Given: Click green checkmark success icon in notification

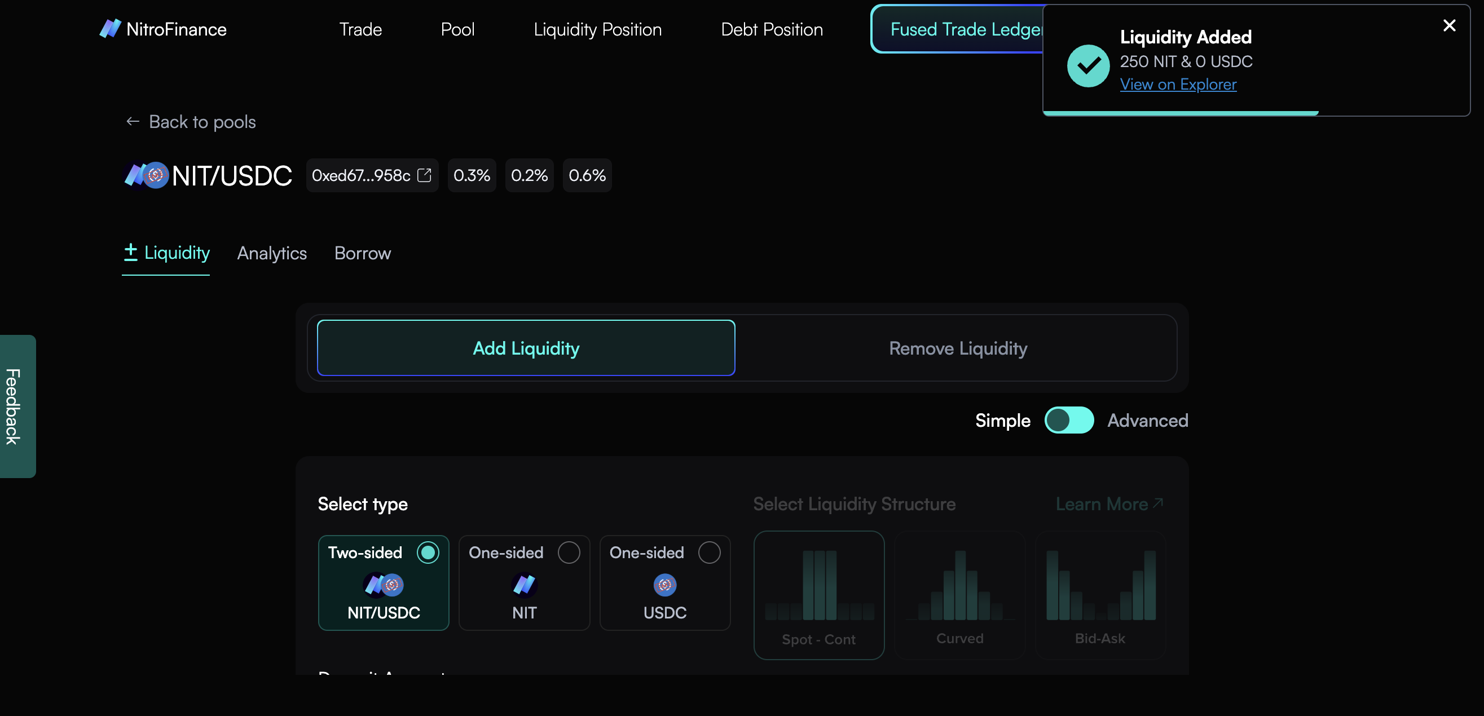Looking at the screenshot, I should 1087,65.
